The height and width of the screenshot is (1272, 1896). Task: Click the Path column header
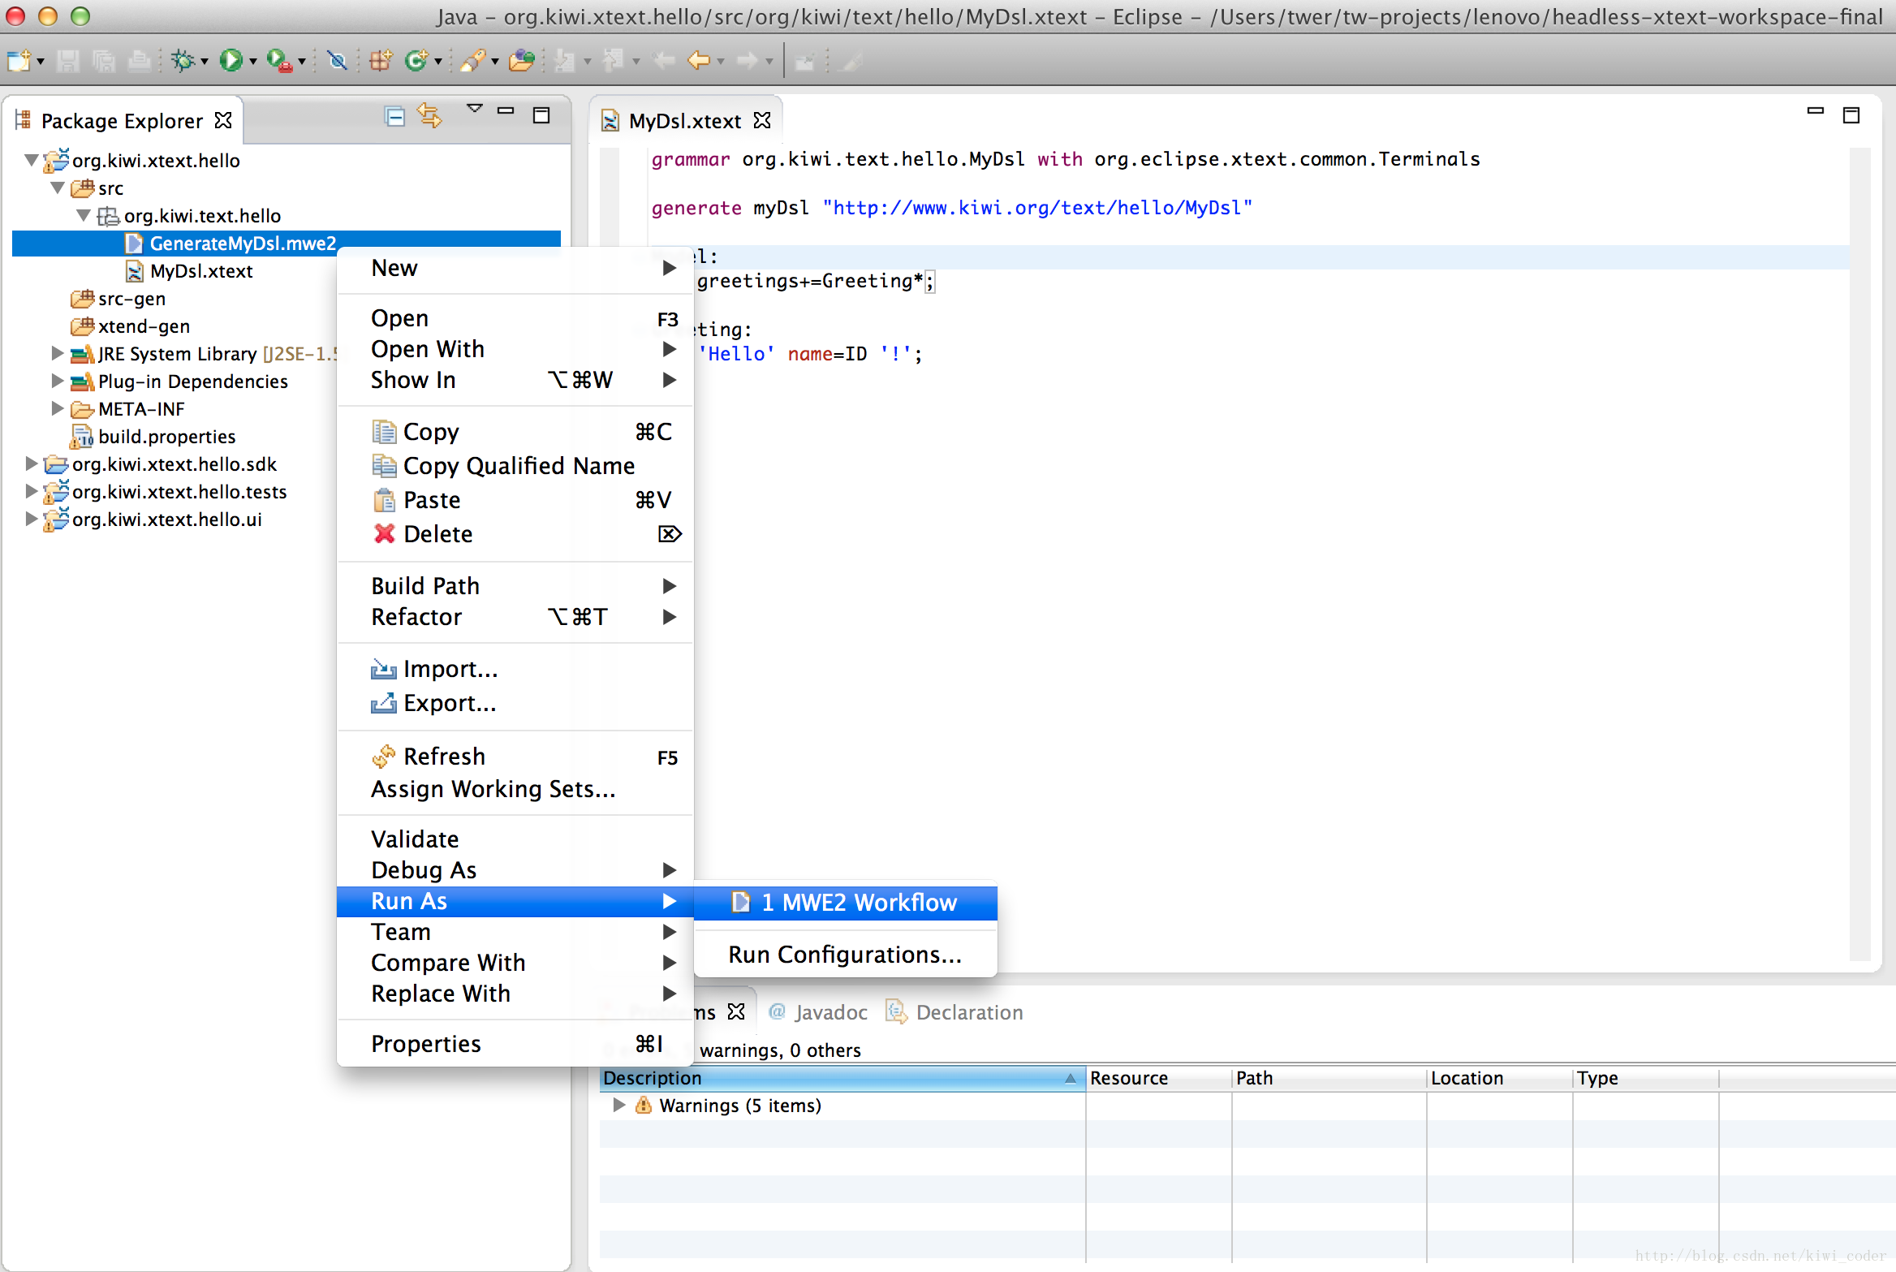pos(1329,1078)
